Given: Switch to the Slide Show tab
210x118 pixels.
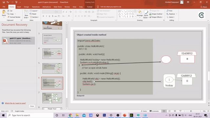Looking at the screenshot, I should [x=58, y=7].
